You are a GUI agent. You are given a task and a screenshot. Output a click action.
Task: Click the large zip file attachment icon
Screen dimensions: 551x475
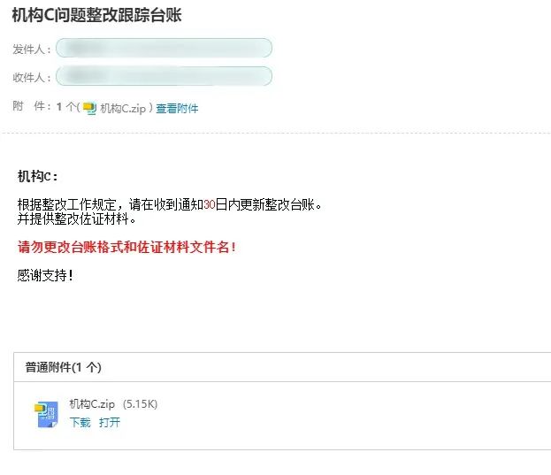coord(46,415)
